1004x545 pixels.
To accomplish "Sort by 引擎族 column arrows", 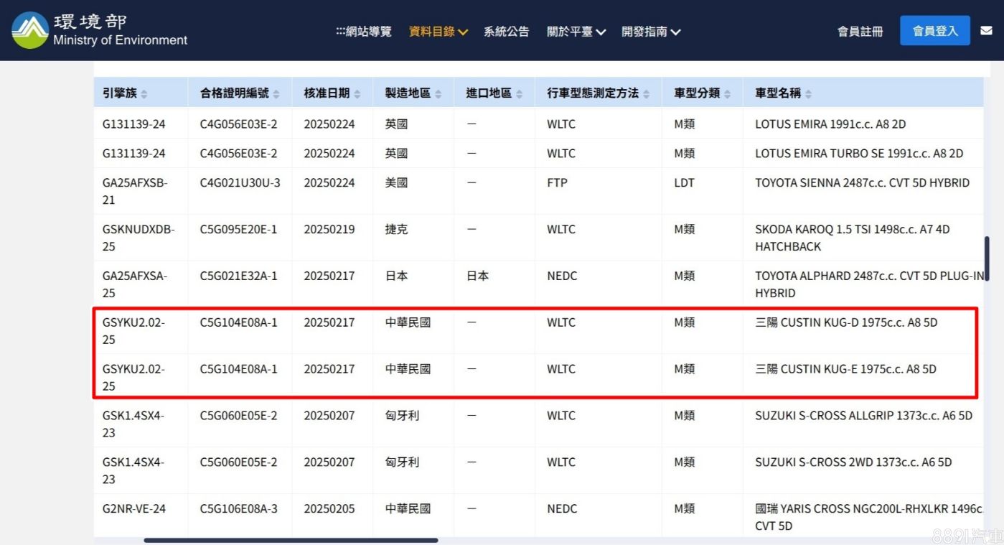I will pyautogui.click(x=144, y=94).
